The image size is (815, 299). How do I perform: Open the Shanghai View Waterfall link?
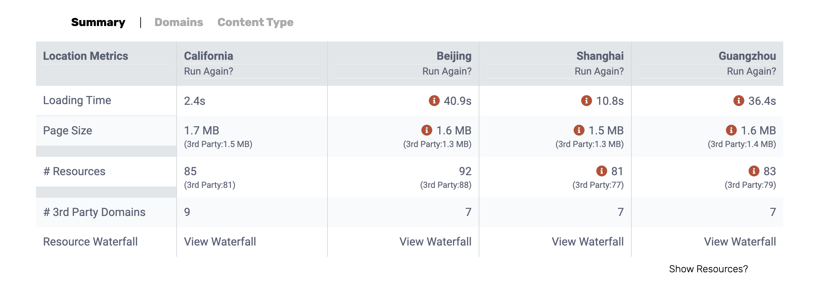588,242
